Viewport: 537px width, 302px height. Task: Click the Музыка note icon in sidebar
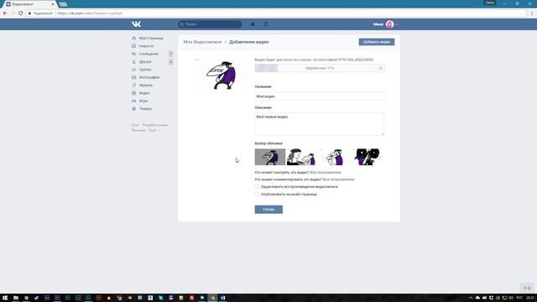tap(134, 86)
